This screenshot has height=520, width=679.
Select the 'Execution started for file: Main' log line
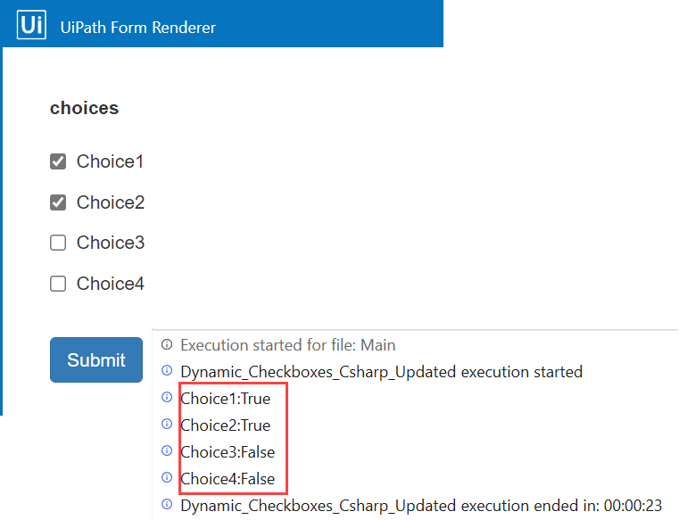point(287,344)
